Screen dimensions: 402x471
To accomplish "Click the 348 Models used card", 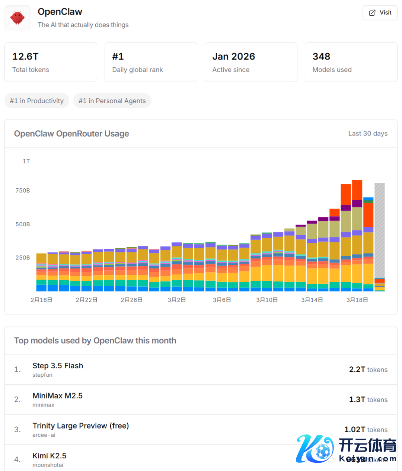I will pos(351,62).
